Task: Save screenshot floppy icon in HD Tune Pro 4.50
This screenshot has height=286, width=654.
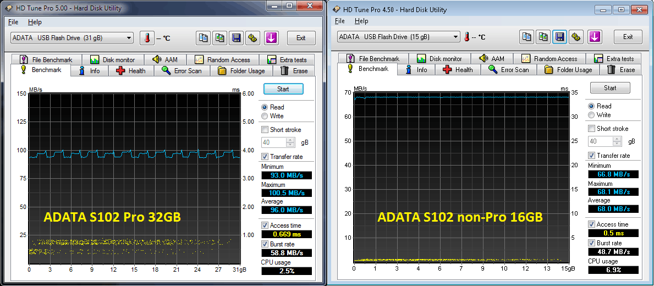Action: [560, 37]
